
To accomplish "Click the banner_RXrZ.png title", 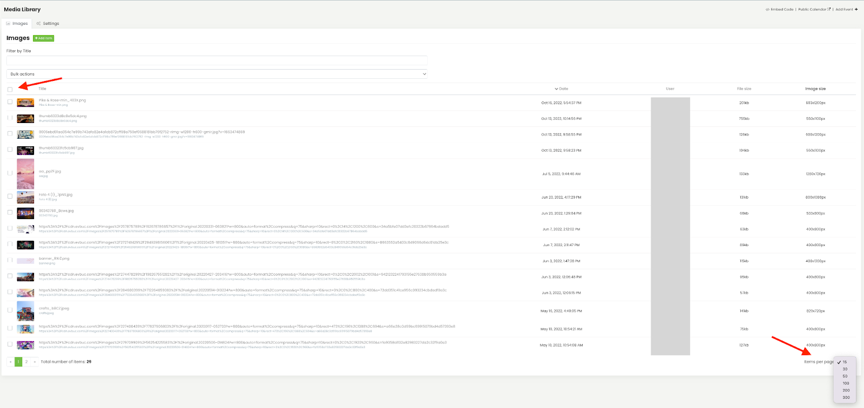I will [x=54, y=259].
